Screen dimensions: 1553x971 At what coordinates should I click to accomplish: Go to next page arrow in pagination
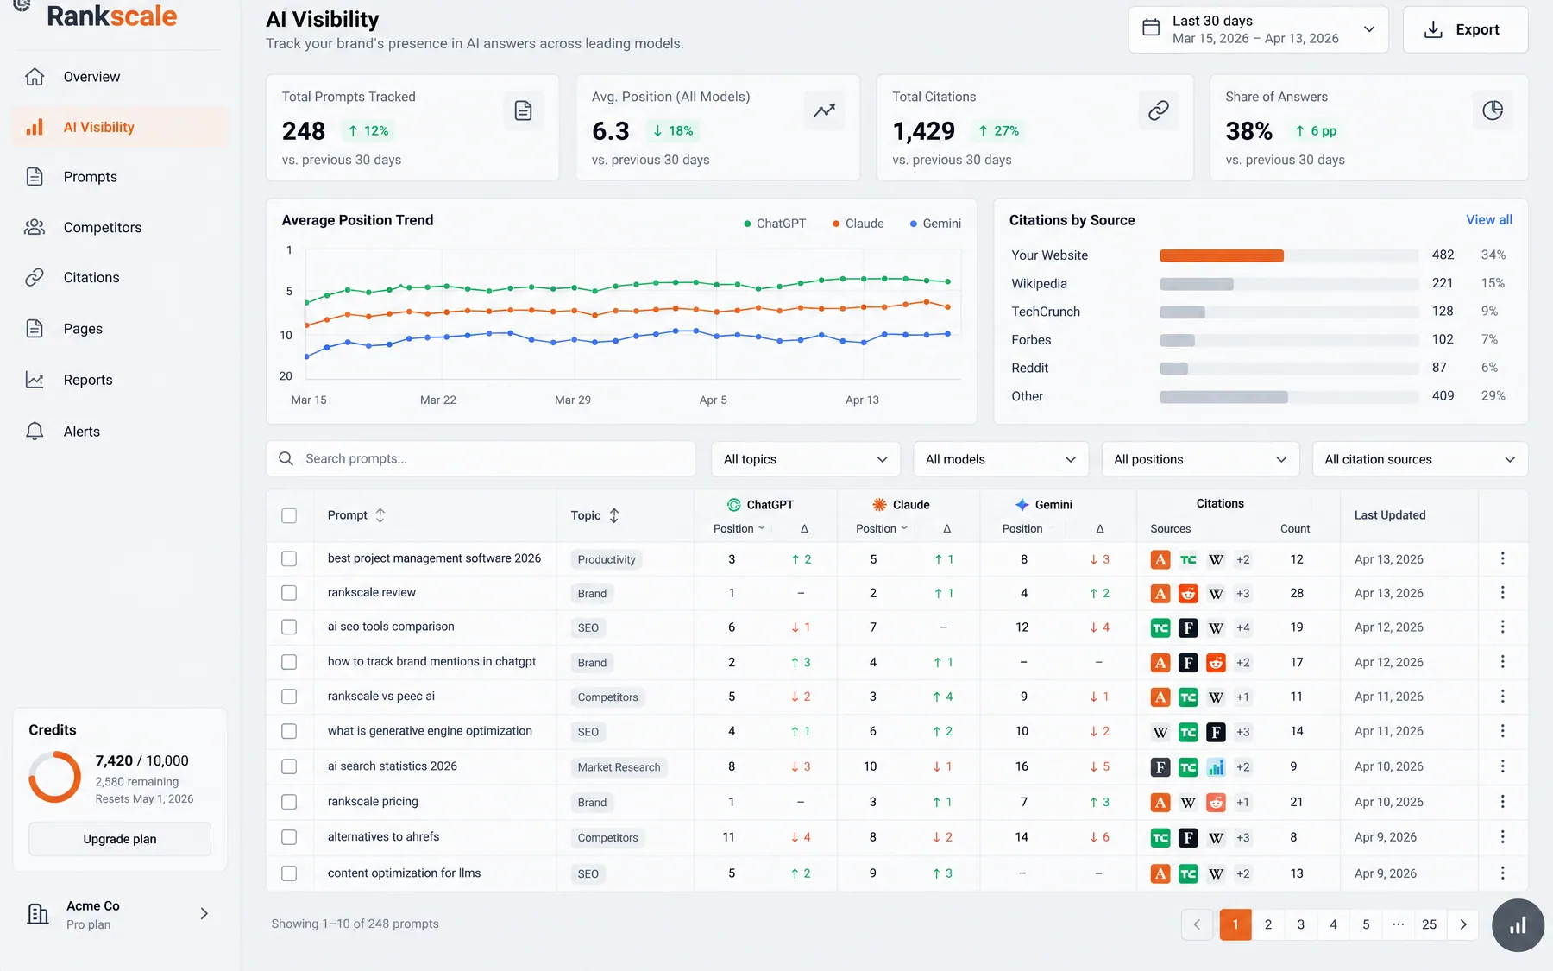(x=1462, y=924)
